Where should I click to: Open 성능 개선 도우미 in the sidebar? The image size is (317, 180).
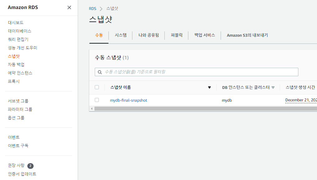click(23, 48)
